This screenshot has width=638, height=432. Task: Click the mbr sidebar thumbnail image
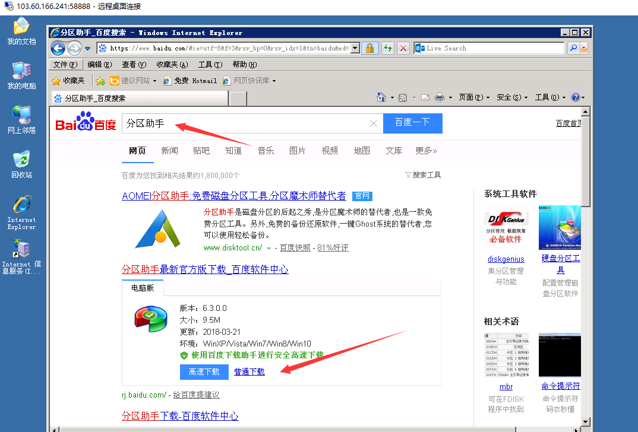point(506,355)
